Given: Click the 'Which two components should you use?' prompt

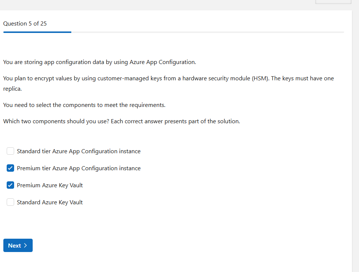Looking at the screenshot, I should pos(121,121).
